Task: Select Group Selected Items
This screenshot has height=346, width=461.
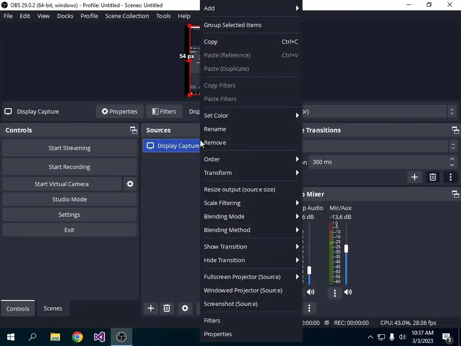Action: [x=251, y=25]
